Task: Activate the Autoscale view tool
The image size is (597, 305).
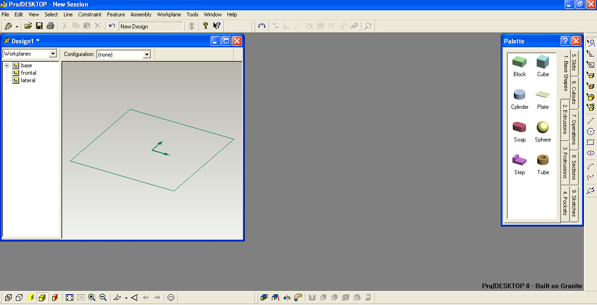Action: (x=69, y=298)
